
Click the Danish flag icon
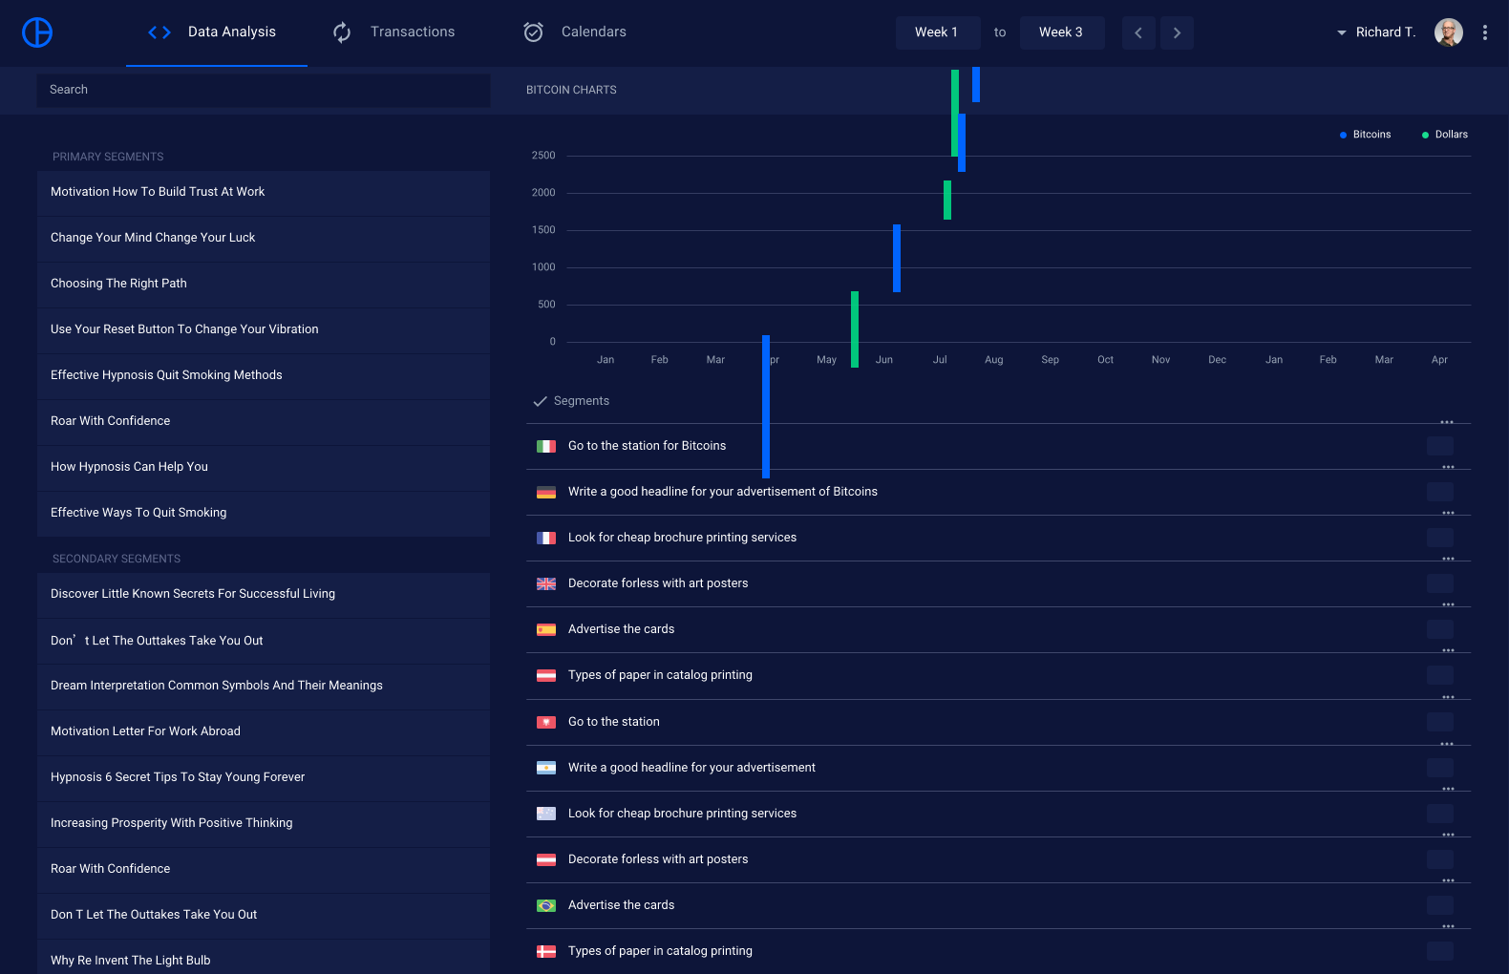tap(546, 951)
